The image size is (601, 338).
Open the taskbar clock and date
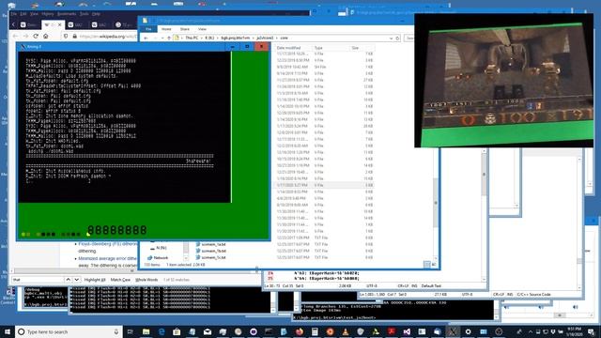[575, 331]
